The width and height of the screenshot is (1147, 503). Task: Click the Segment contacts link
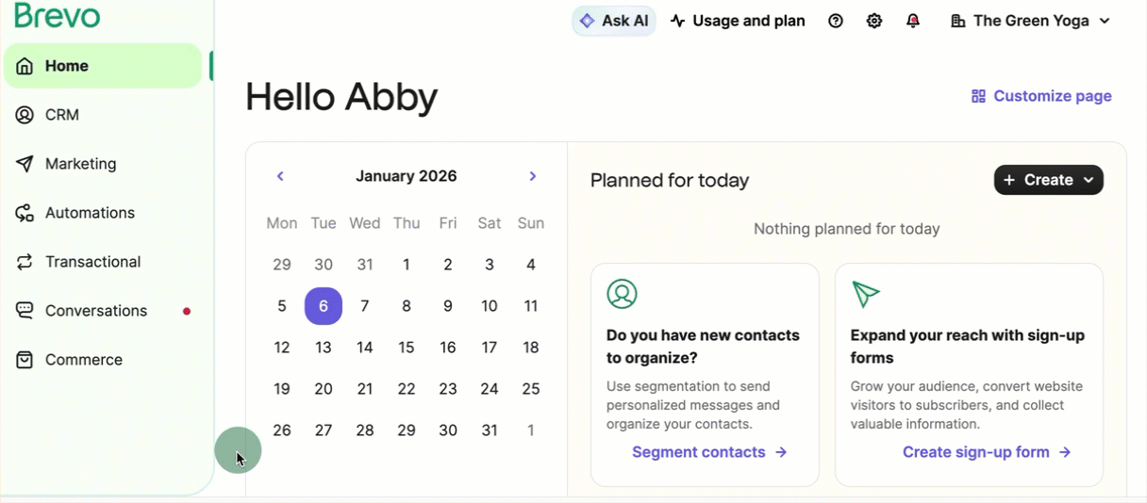(x=708, y=452)
